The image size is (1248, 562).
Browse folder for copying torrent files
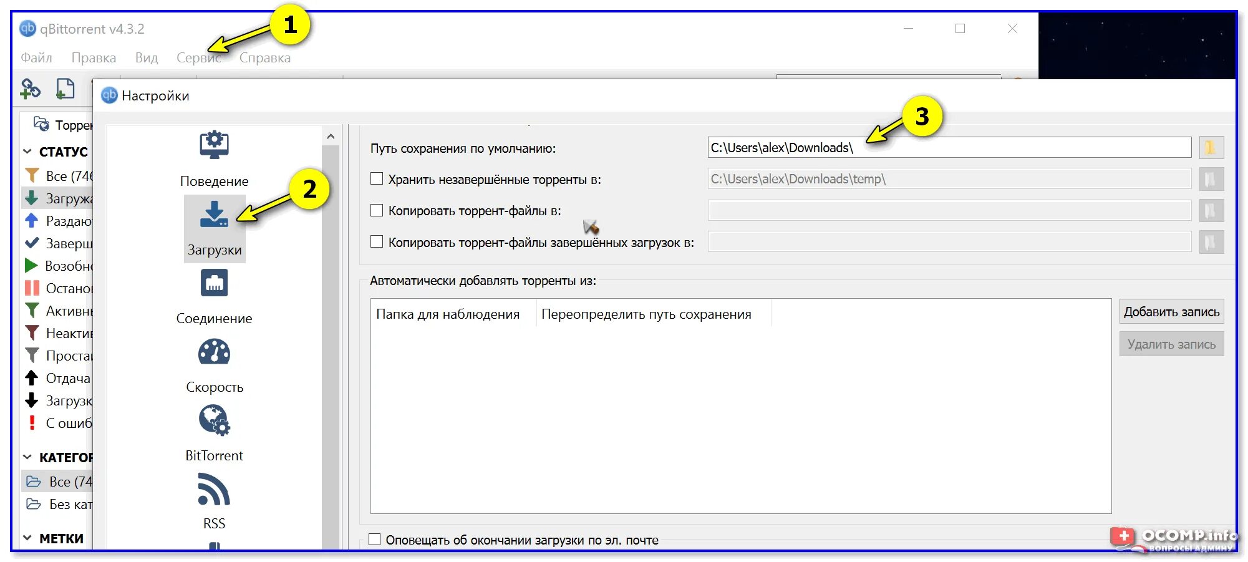click(1211, 211)
